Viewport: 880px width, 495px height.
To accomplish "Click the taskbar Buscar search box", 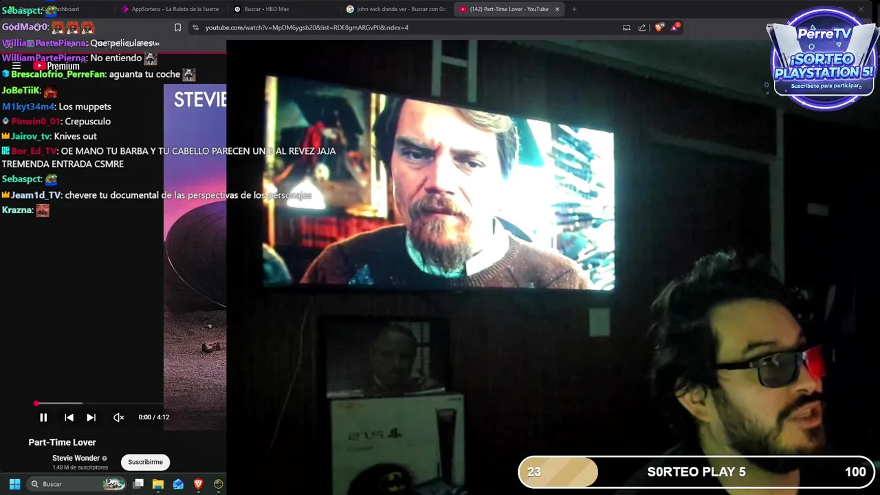I will click(x=76, y=484).
